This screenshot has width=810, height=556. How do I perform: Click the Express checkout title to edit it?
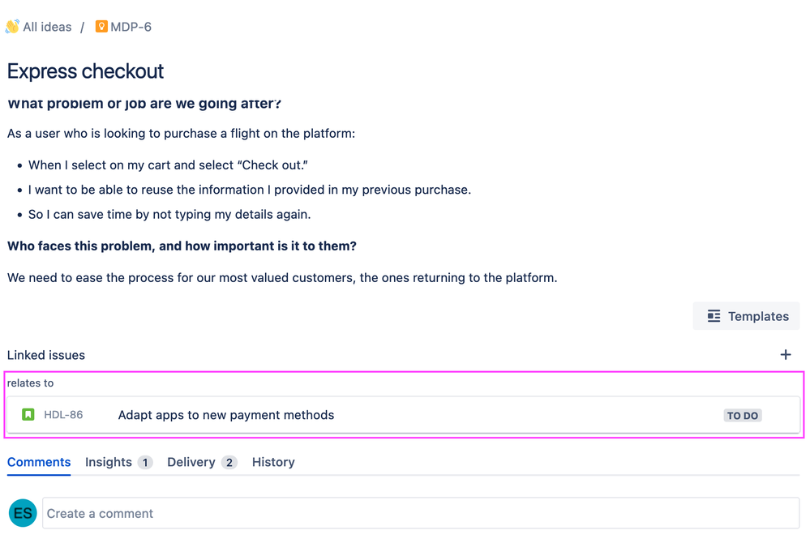(84, 71)
